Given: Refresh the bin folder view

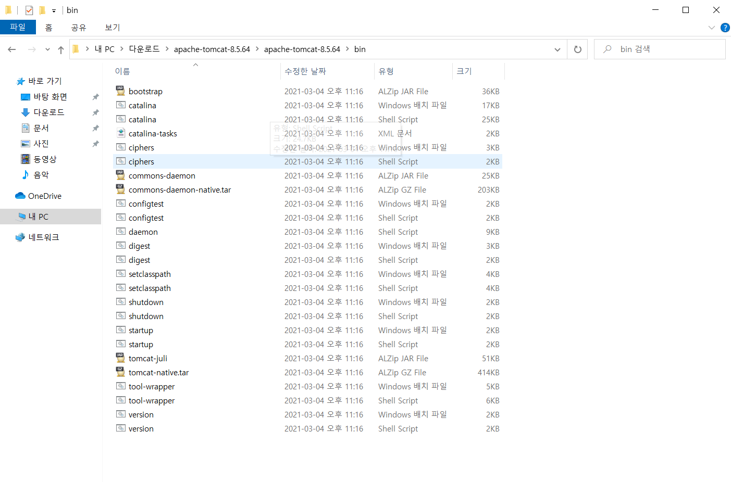Looking at the screenshot, I should (577, 49).
